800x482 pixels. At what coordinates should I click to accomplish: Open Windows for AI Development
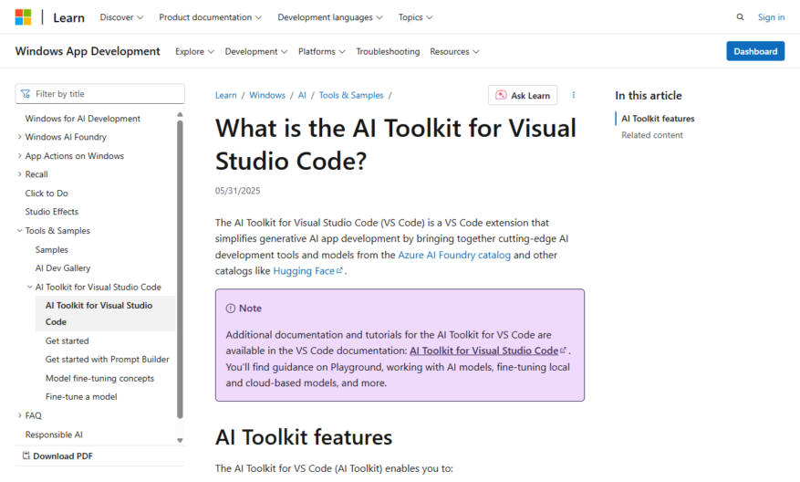tap(83, 119)
